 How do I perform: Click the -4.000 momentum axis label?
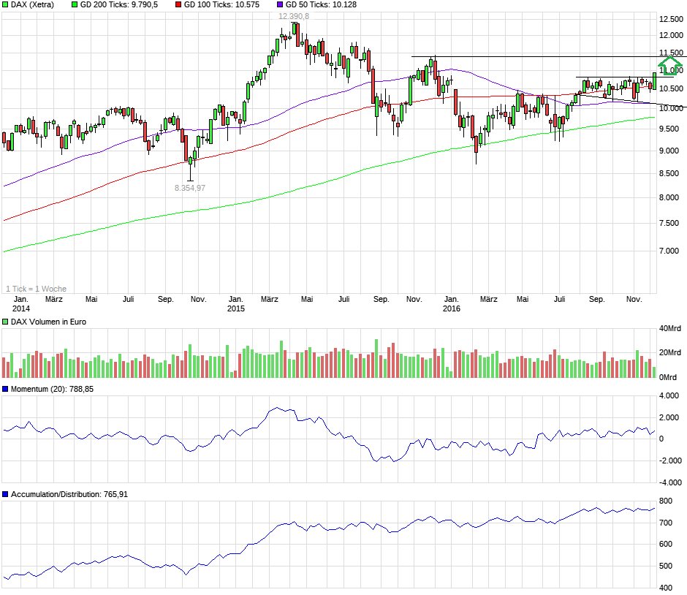point(670,482)
